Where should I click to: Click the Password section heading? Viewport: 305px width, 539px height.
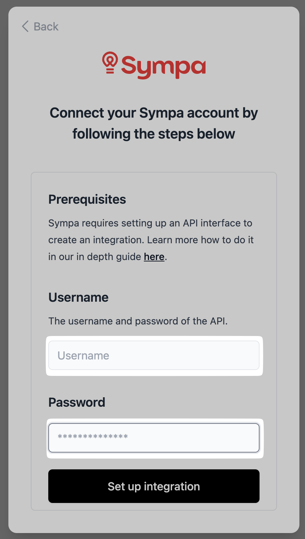coord(77,402)
